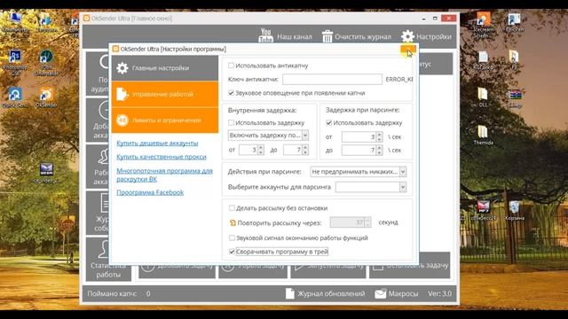Open the 'Купить качественные прокси' link
568x319 pixels.
click(x=162, y=157)
